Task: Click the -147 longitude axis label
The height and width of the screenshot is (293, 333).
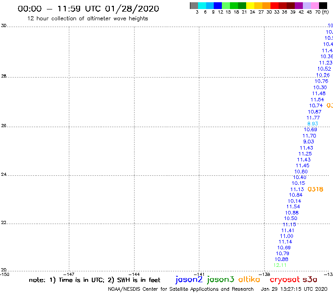Action: click(x=69, y=275)
